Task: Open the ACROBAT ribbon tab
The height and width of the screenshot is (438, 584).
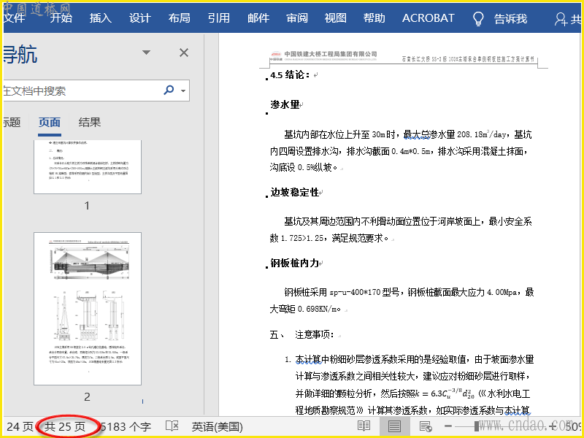Action: click(x=428, y=18)
